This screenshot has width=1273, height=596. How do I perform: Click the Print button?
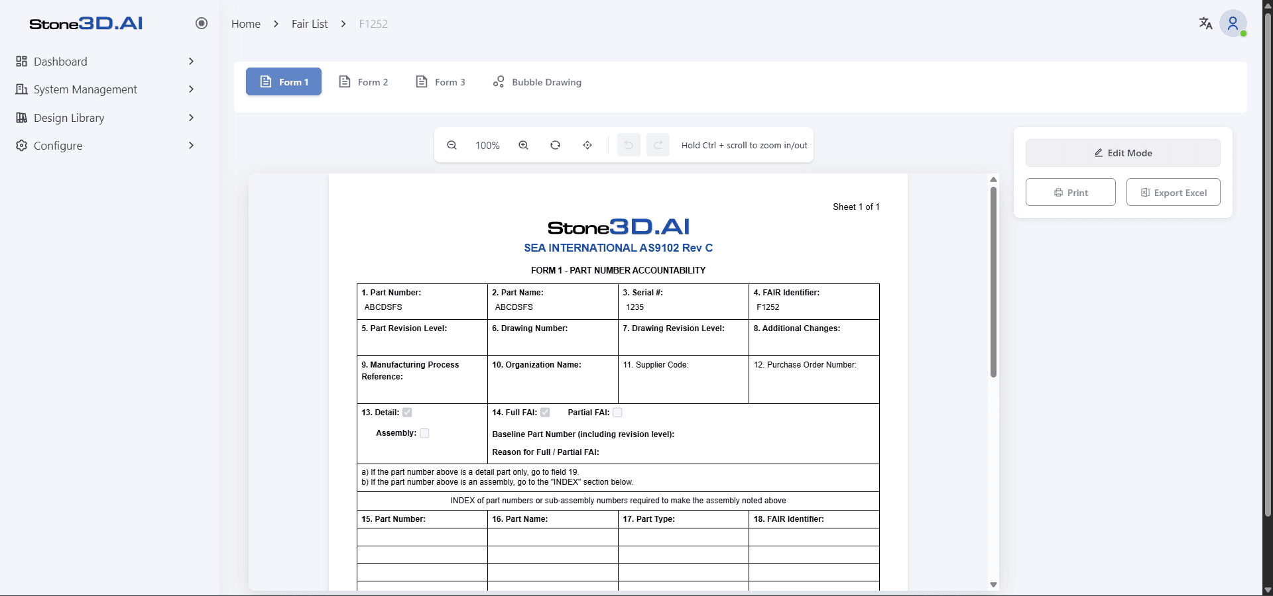pyautogui.click(x=1071, y=192)
